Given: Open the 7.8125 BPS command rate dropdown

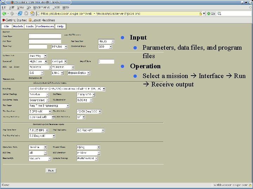Looking at the screenshot, I should coord(38,130).
